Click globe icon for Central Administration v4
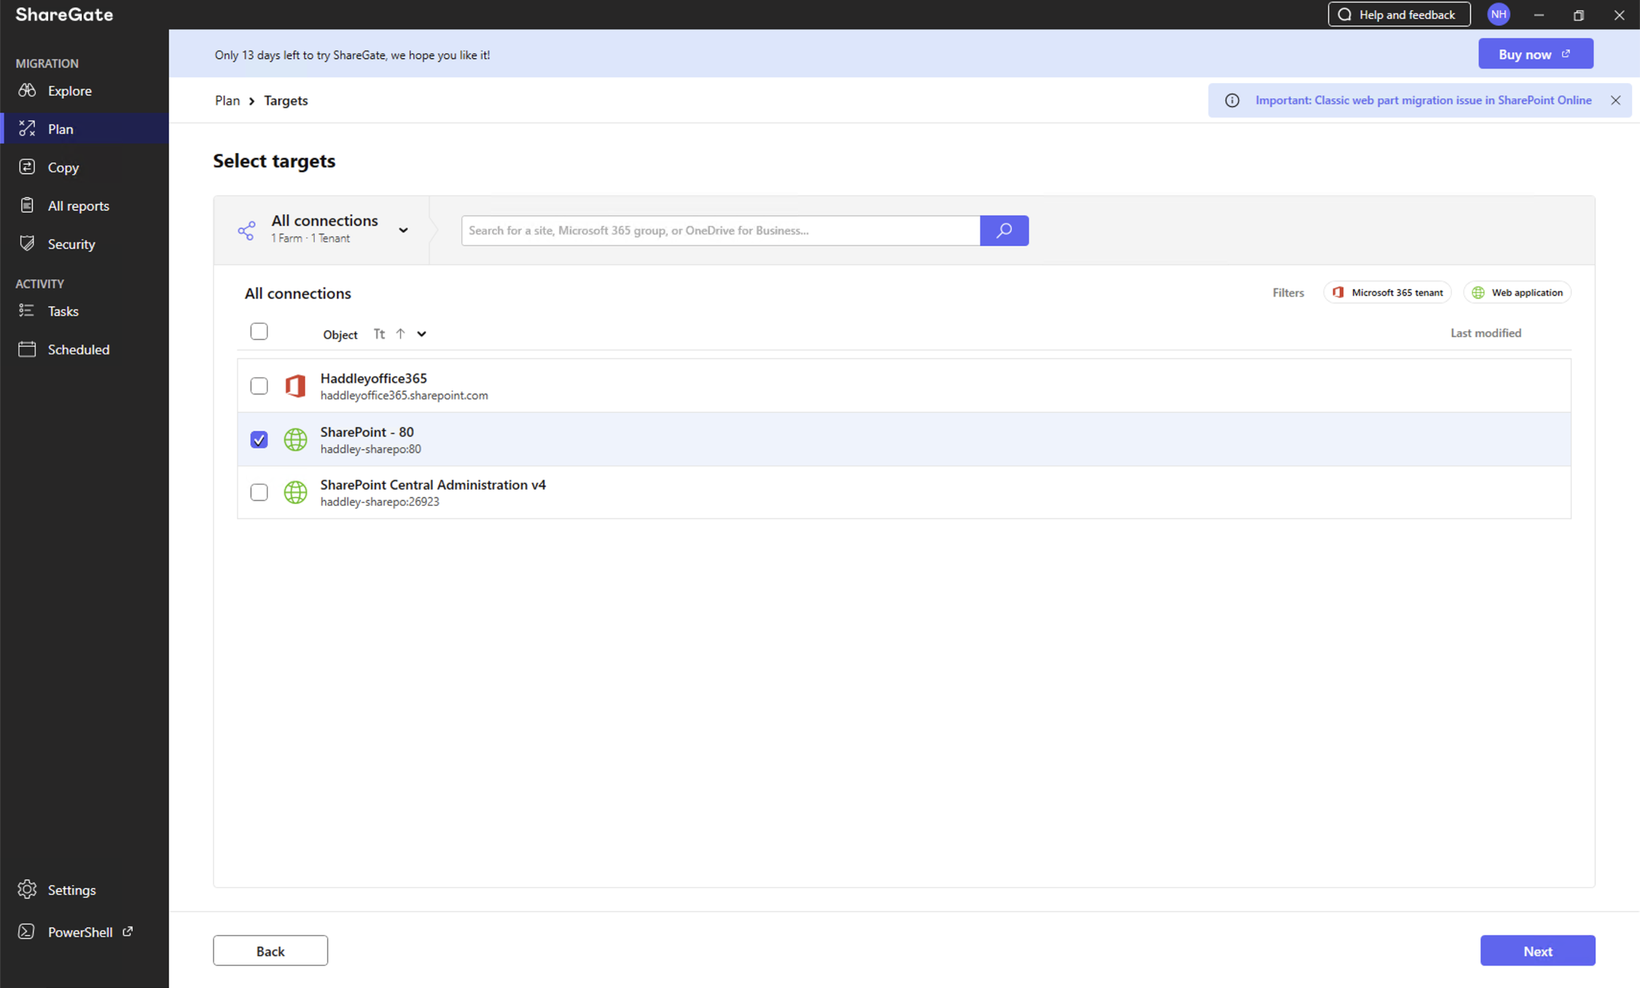 click(x=295, y=492)
